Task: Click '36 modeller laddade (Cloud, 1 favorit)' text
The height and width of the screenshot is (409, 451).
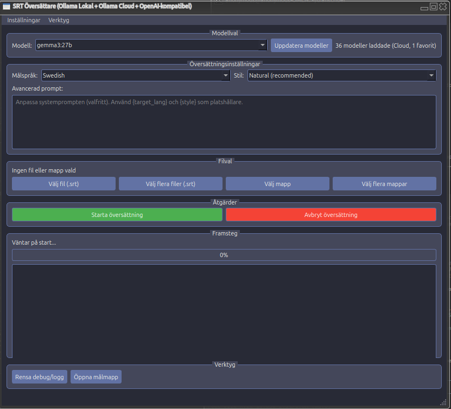Action: coord(386,46)
